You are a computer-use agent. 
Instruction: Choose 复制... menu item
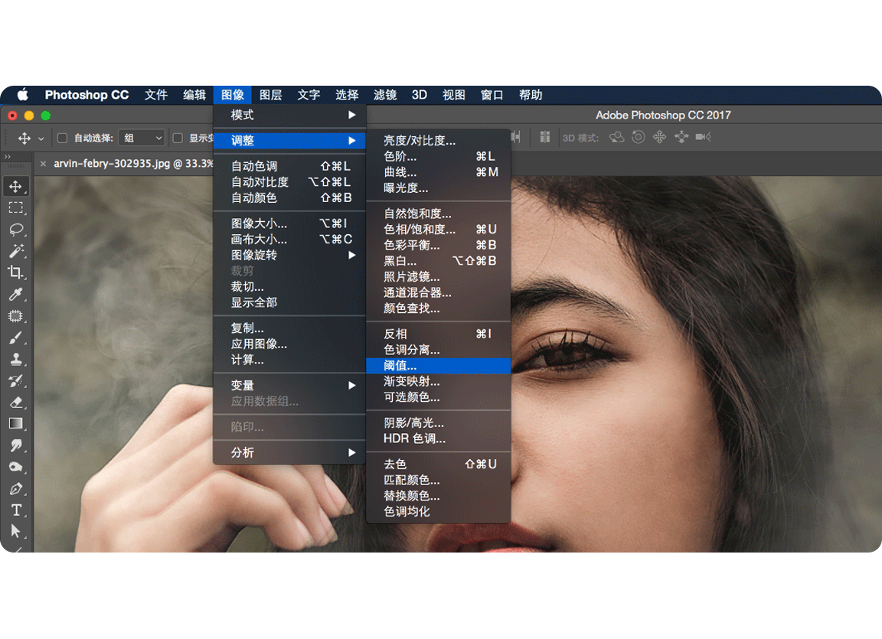(x=289, y=328)
